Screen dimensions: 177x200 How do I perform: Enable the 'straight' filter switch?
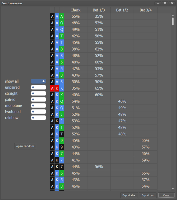pos(38,93)
